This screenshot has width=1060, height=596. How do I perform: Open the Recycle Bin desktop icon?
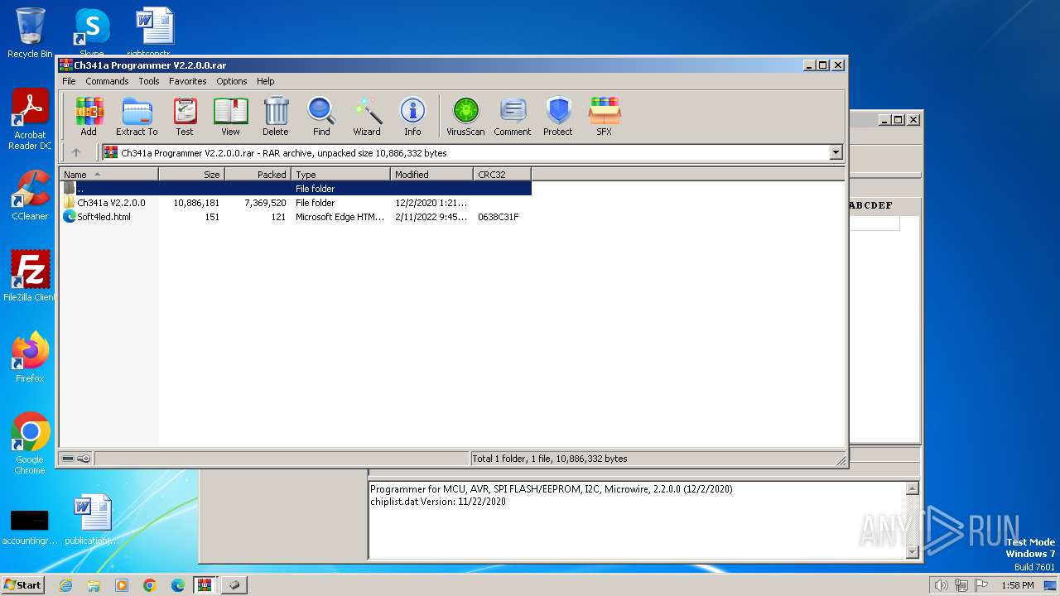(x=30, y=33)
